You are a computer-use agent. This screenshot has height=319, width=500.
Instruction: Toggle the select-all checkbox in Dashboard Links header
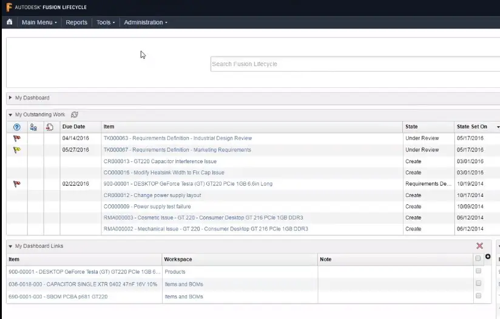click(x=478, y=258)
